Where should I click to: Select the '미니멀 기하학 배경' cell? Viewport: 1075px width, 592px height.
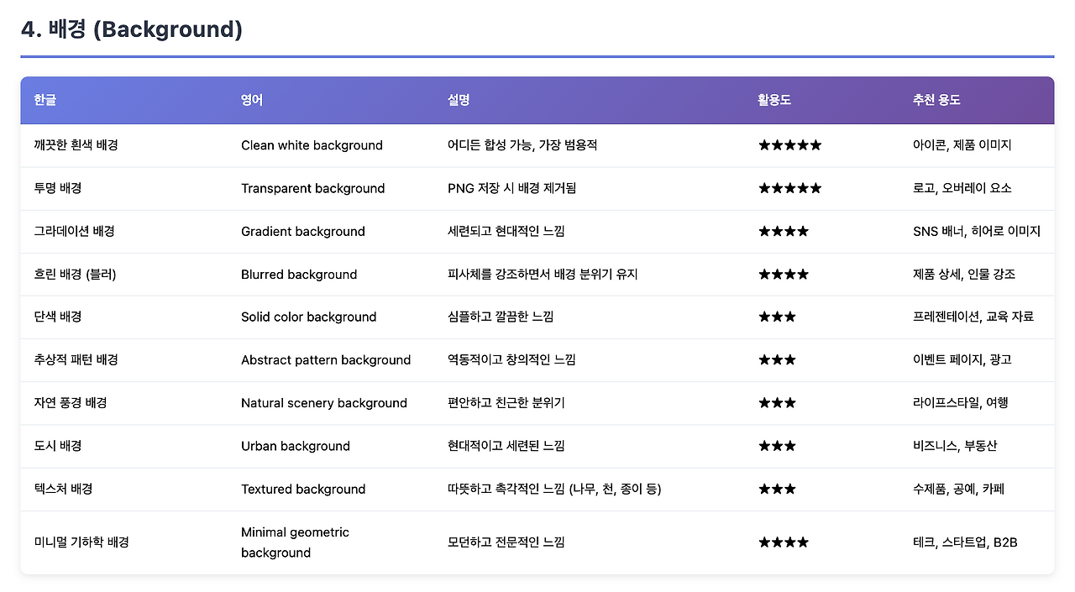tap(81, 542)
